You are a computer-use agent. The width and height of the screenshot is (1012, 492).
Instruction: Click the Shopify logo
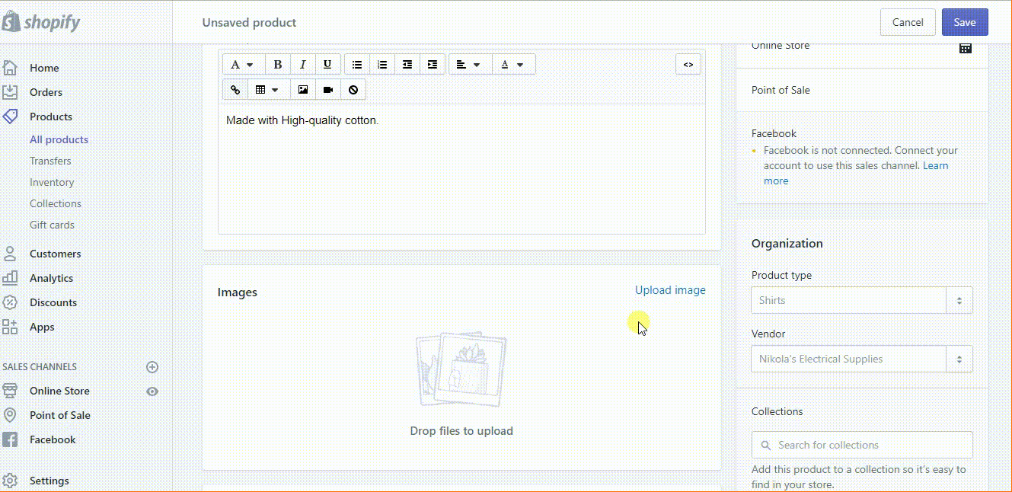click(42, 22)
